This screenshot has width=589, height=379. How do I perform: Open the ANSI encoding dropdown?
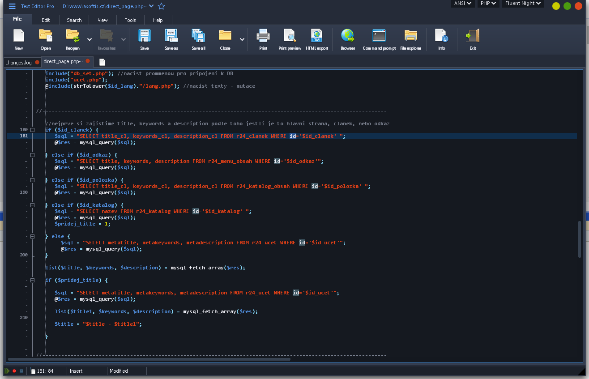tap(463, 4)
